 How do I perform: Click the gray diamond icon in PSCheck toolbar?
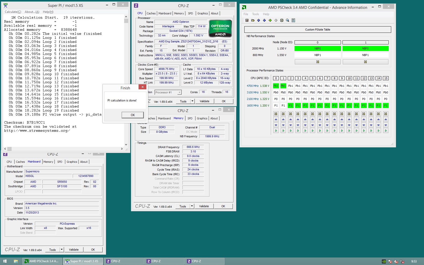(276, 20)
